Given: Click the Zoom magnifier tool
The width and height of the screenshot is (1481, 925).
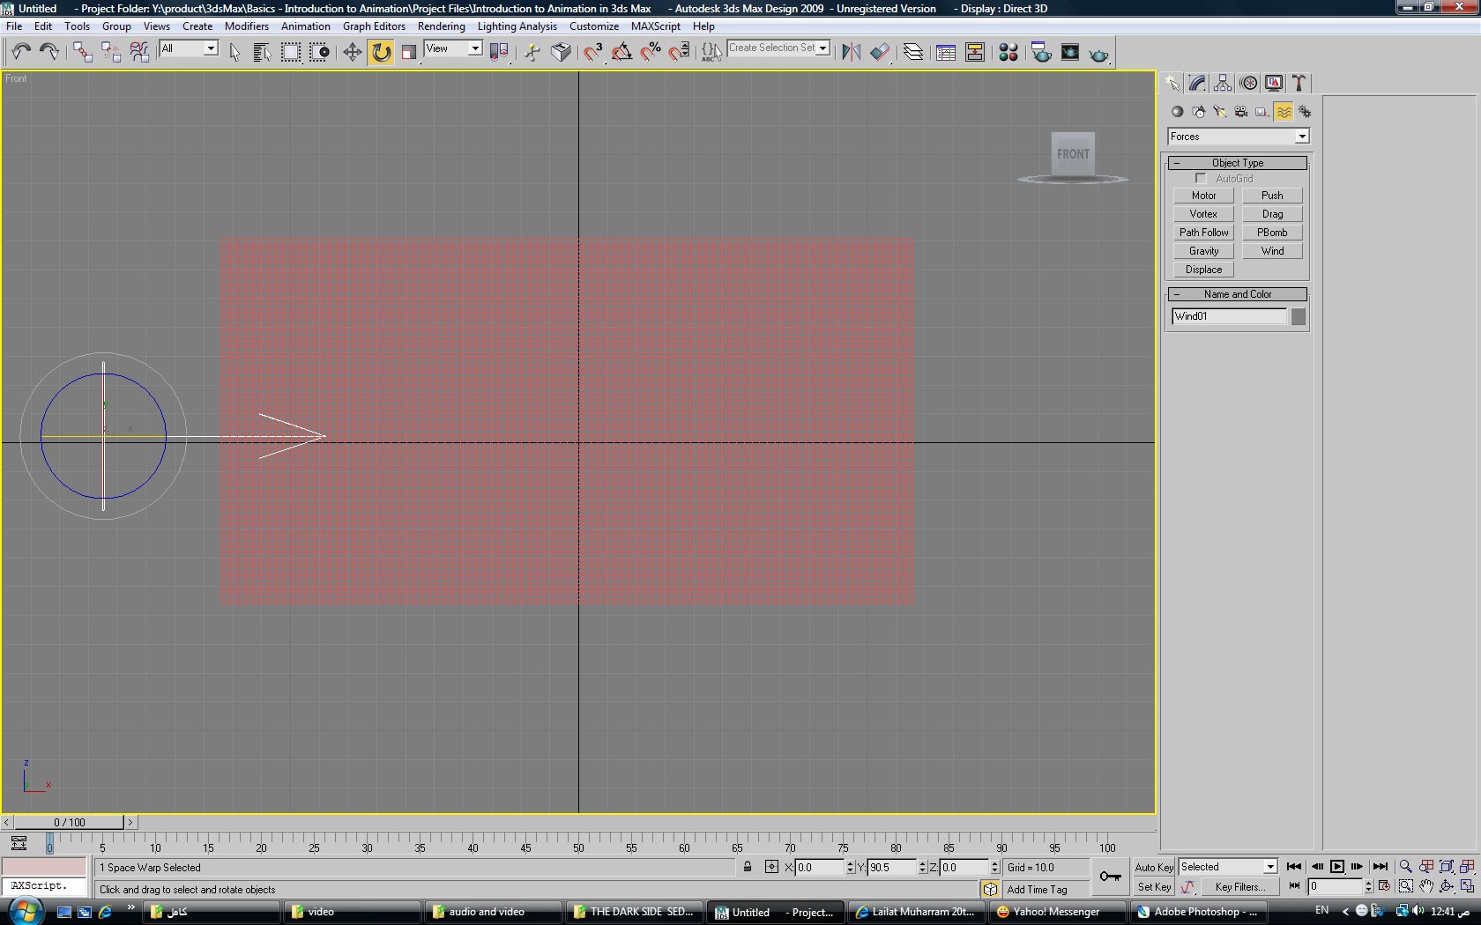Looking at the screenshot, I should coord(1406,867).
